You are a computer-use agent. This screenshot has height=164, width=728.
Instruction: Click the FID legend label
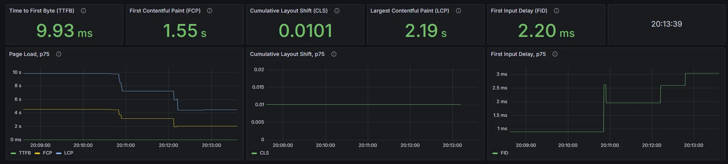[504, 153]
